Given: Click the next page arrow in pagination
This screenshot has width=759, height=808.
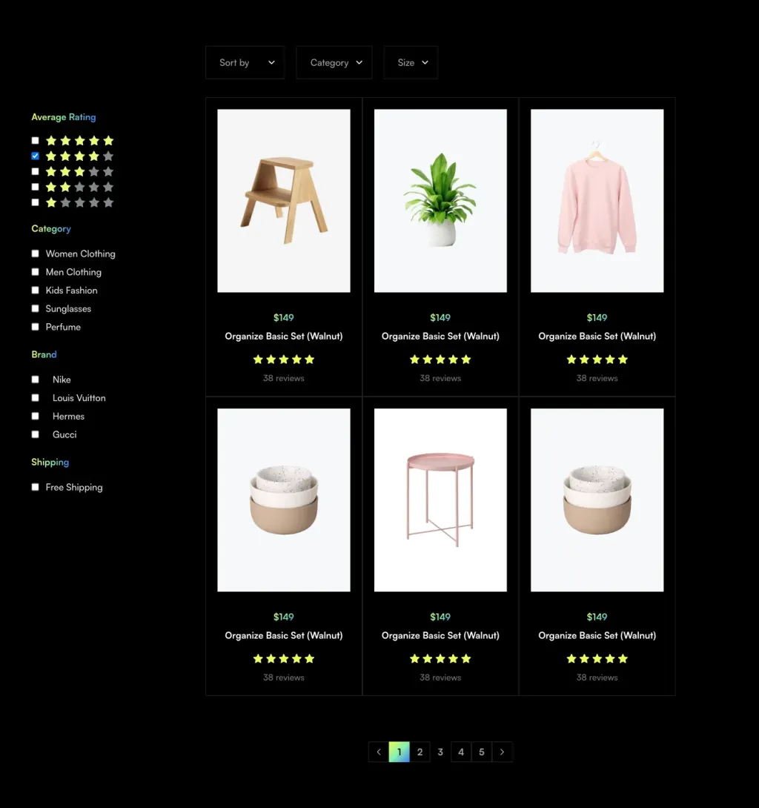Looking at the screenshot, I should coord(502,752).
